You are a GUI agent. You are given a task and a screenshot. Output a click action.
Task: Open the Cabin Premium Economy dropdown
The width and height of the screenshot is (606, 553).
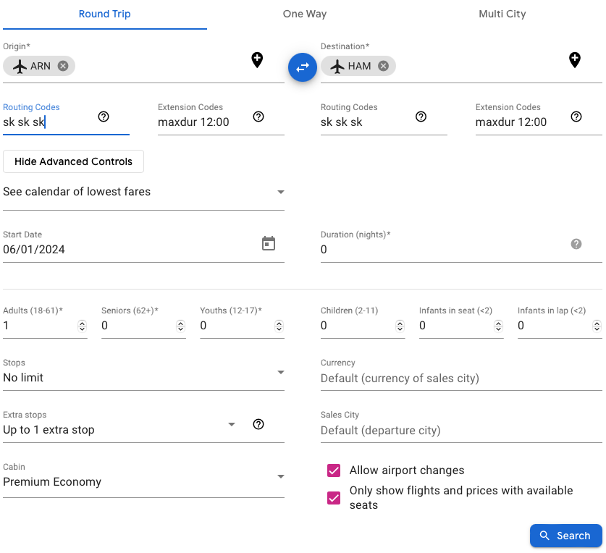click(x=280, y=477)
